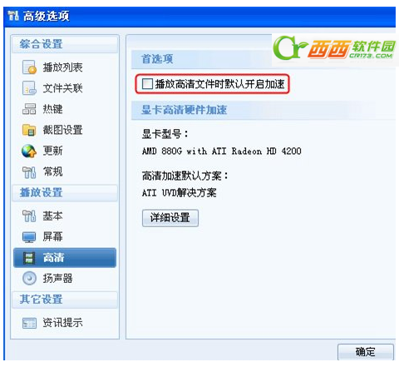The height and width of the screenshot is (367, 399).
Task: Click the 综合设置 section header
Action: (65, 44)
